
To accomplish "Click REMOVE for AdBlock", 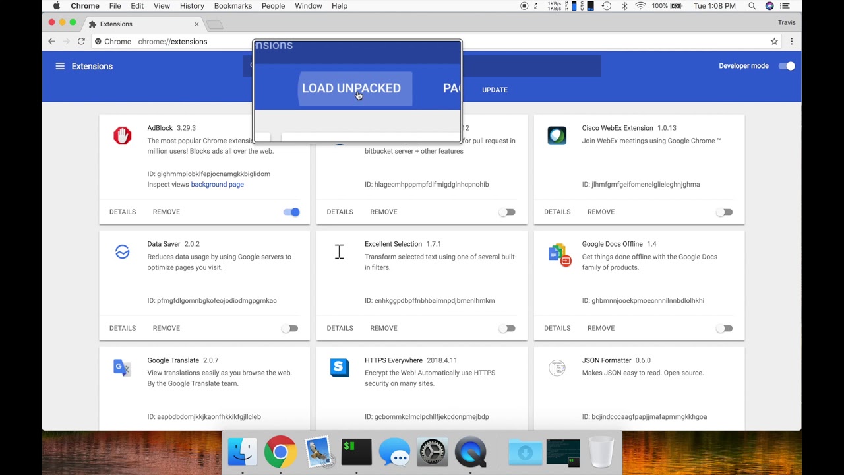I will point(166,212).
